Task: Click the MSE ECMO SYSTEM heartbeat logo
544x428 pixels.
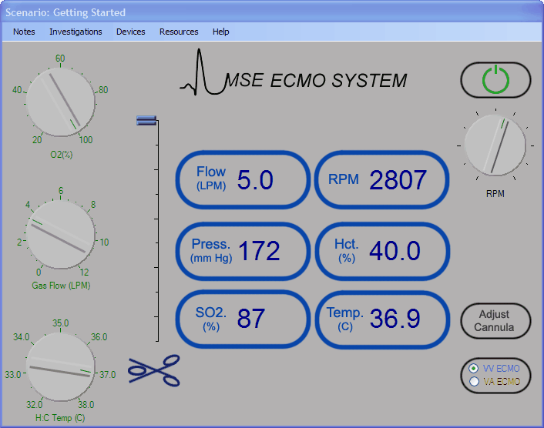Action: [x=293, y=72]
